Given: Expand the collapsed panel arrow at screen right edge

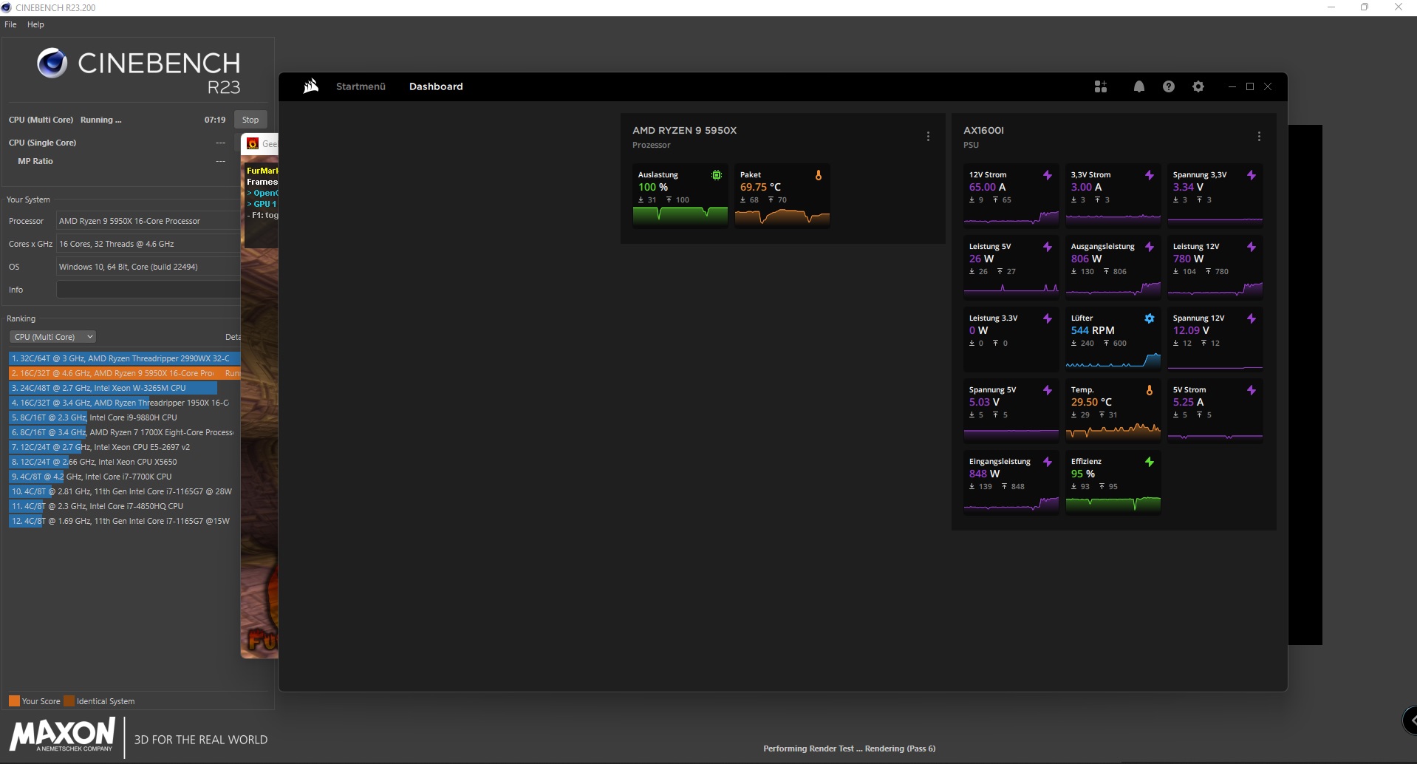Looking at the screenshot, I should click(1409, 720).
